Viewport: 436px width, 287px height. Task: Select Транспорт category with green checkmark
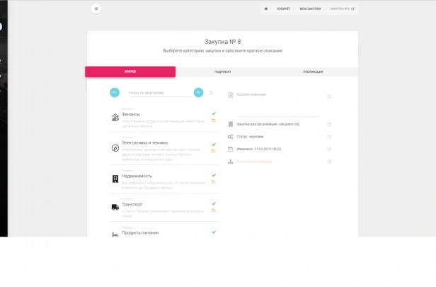[214, 204]
